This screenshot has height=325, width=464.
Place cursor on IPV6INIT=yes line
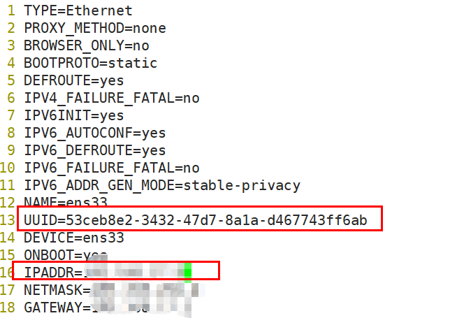[73, 116]
